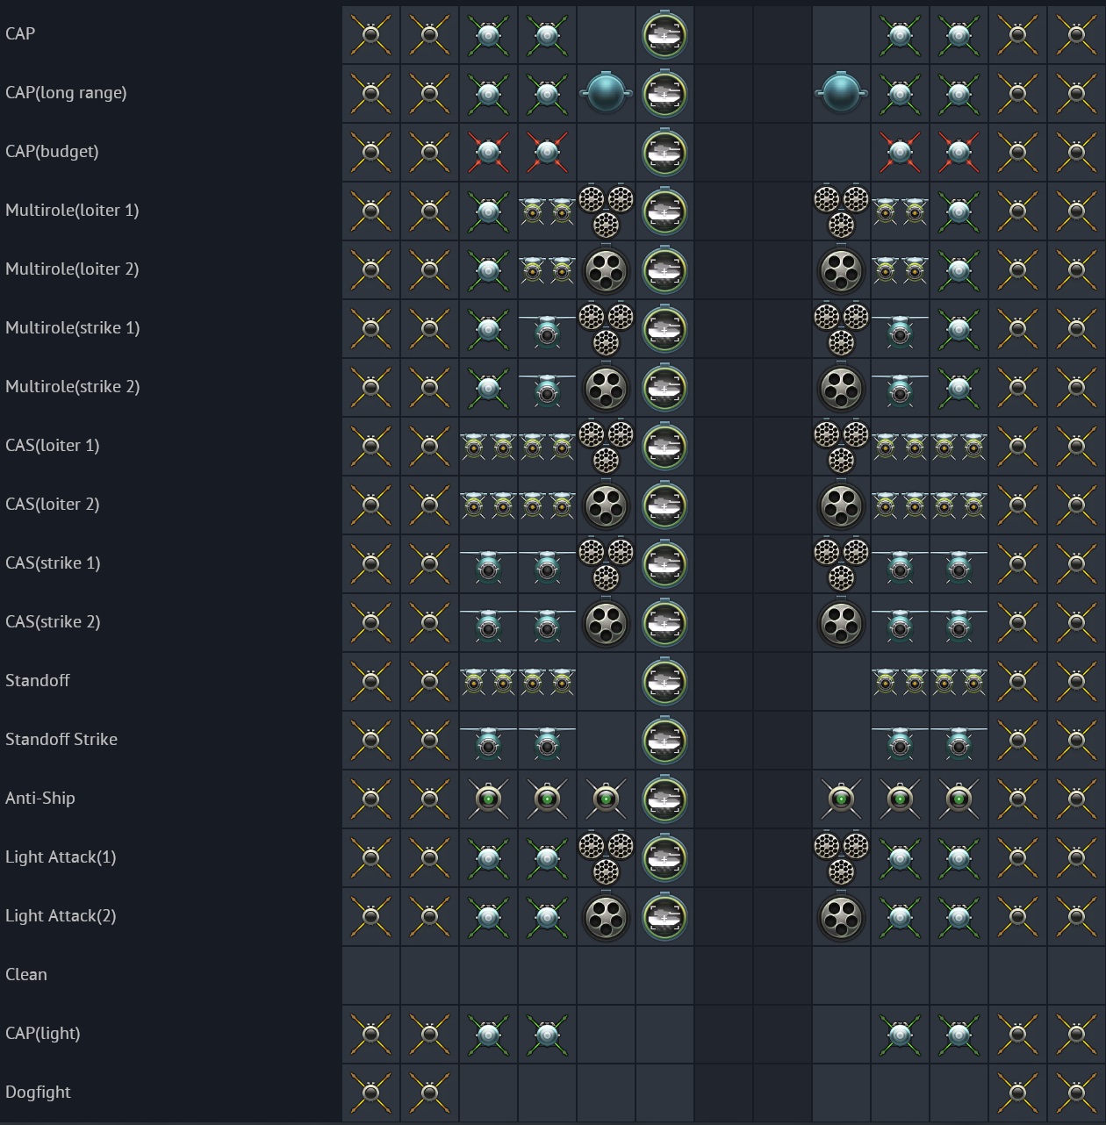Select the Anti-Ship loadout label
Image resolution: width=1106 pixels, height=1125 pixels.
point(40,799)
